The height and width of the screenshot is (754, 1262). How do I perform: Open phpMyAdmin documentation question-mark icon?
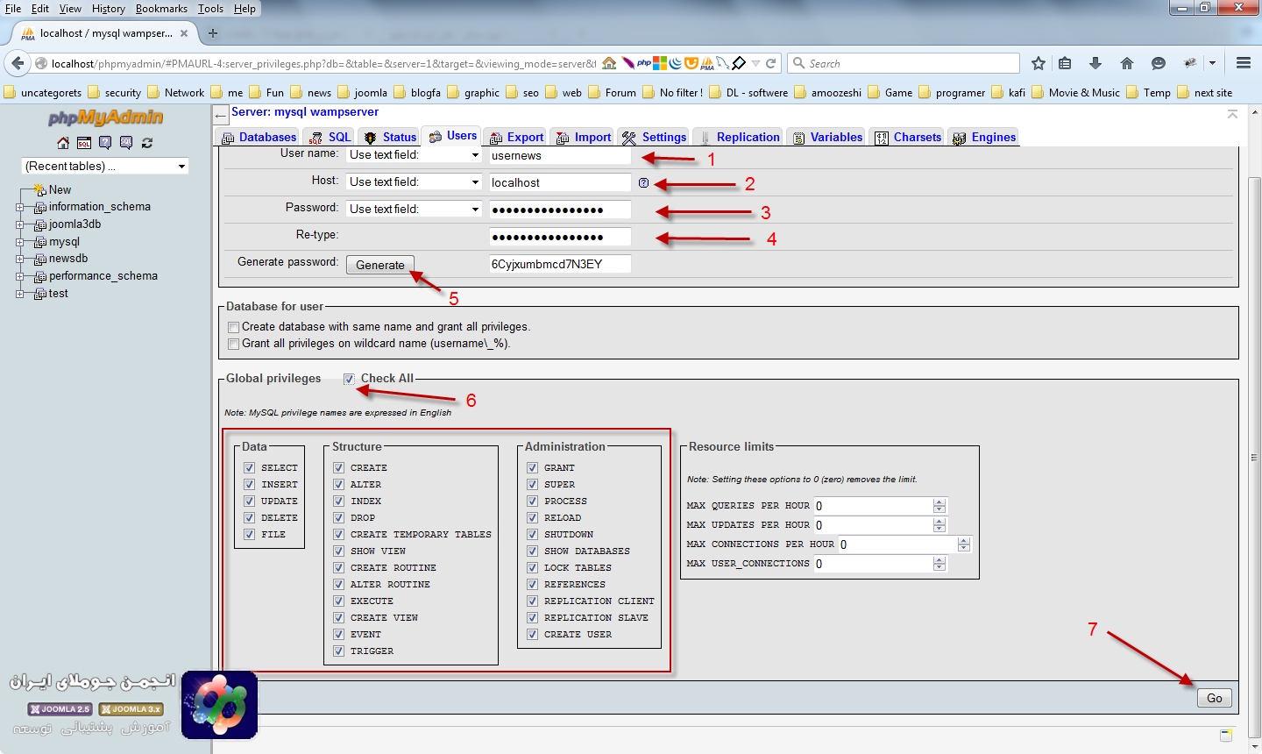tap(105, 143)
